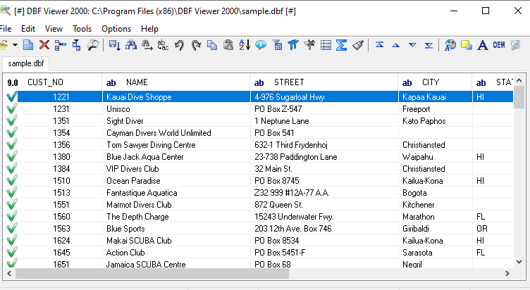Select the 'Makai SCUBA Club' cell
This screenshot has height=290, width=530.
[x=176, y=241]
